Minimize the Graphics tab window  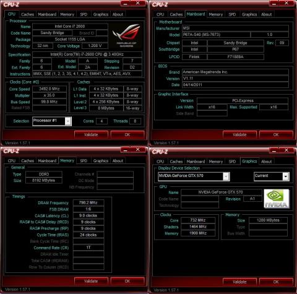[x=274, y=150]
